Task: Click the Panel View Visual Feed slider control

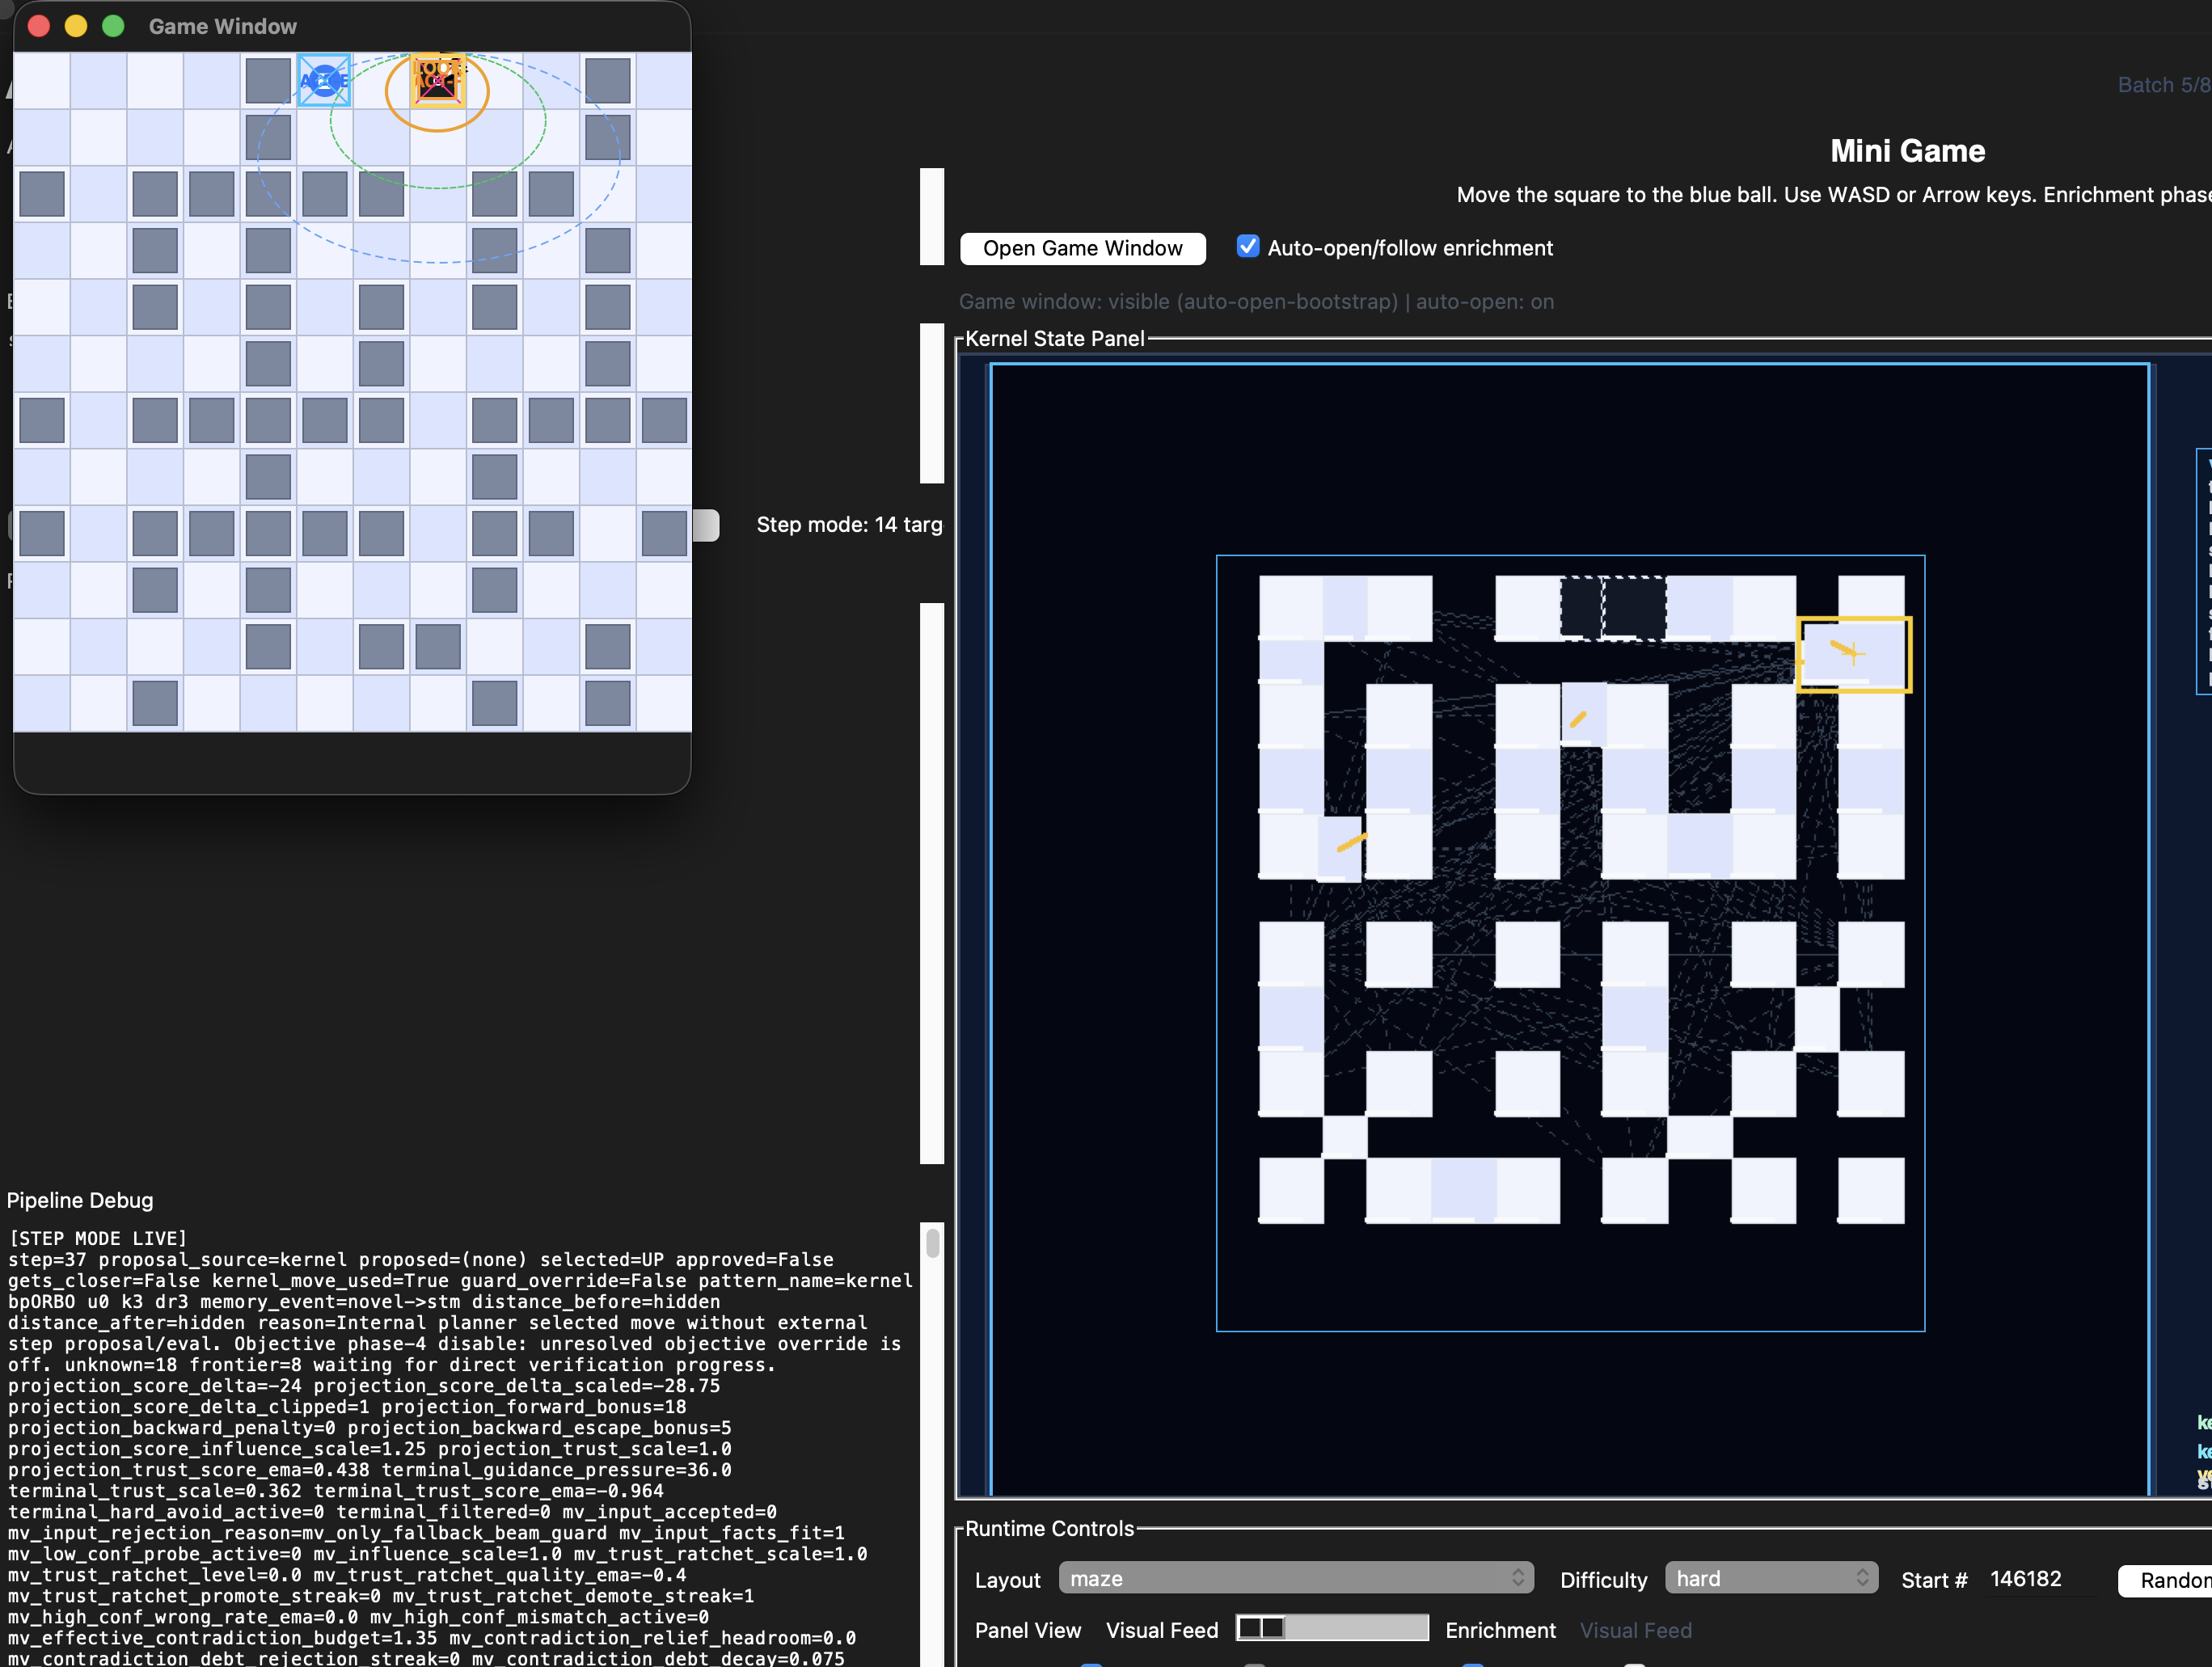Action: pyautogui.click(x=1332, y=1628)
